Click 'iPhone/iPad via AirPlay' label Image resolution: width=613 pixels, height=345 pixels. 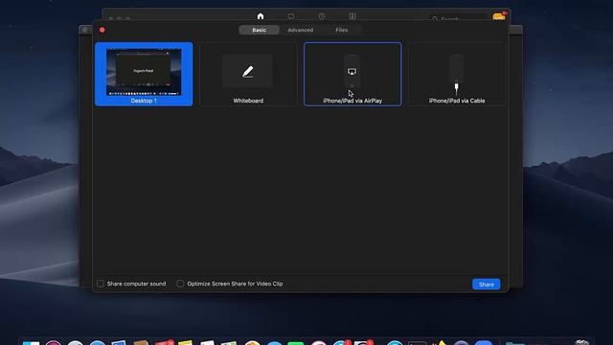[x=352, y=101]
